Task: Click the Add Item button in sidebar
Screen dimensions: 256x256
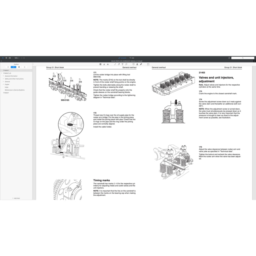Action: (16, 198)
